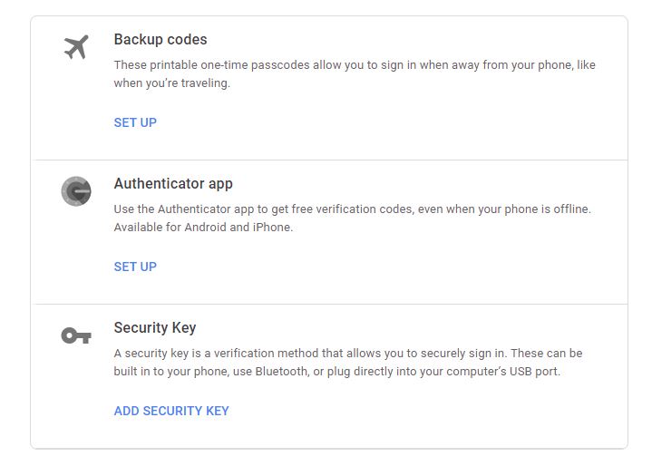Open SET UP under Backup codes
The image size is (652, 466).
tap(135, 122)
